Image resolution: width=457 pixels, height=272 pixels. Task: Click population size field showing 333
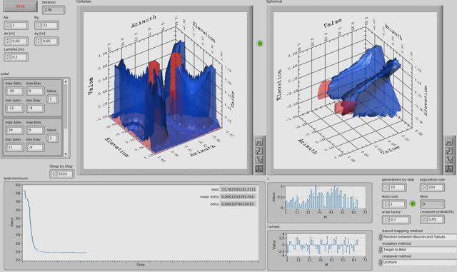pos(435,188)
